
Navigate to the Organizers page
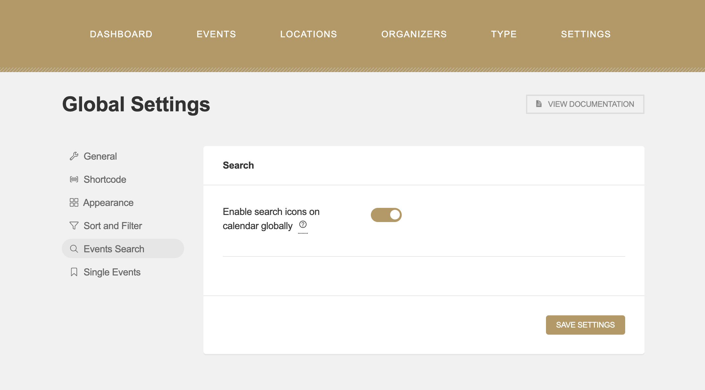coord(414,34)
